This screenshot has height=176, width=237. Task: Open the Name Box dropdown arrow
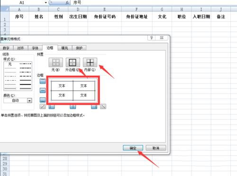(x=46, y=2)
